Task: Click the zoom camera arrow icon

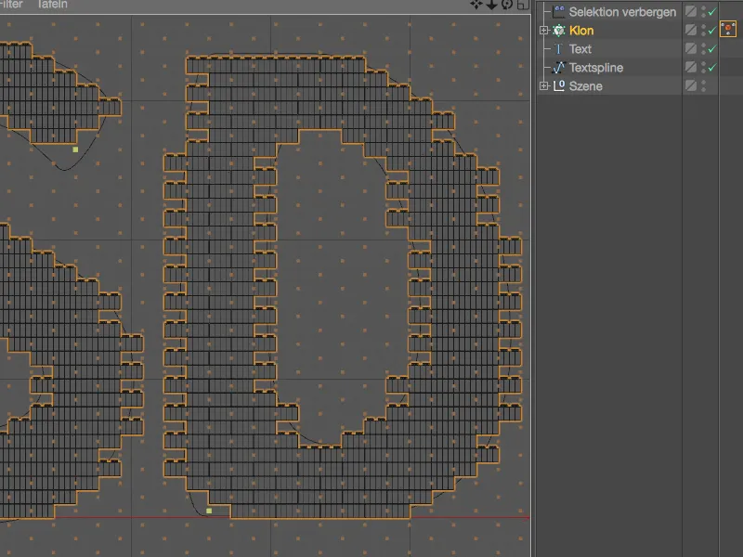Action: (492, 6)
